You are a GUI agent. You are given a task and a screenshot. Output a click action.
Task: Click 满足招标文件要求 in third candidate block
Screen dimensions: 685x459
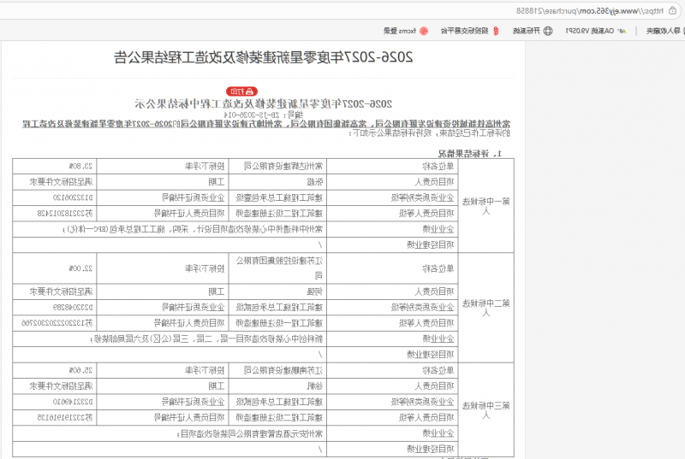tap(61, 386)
